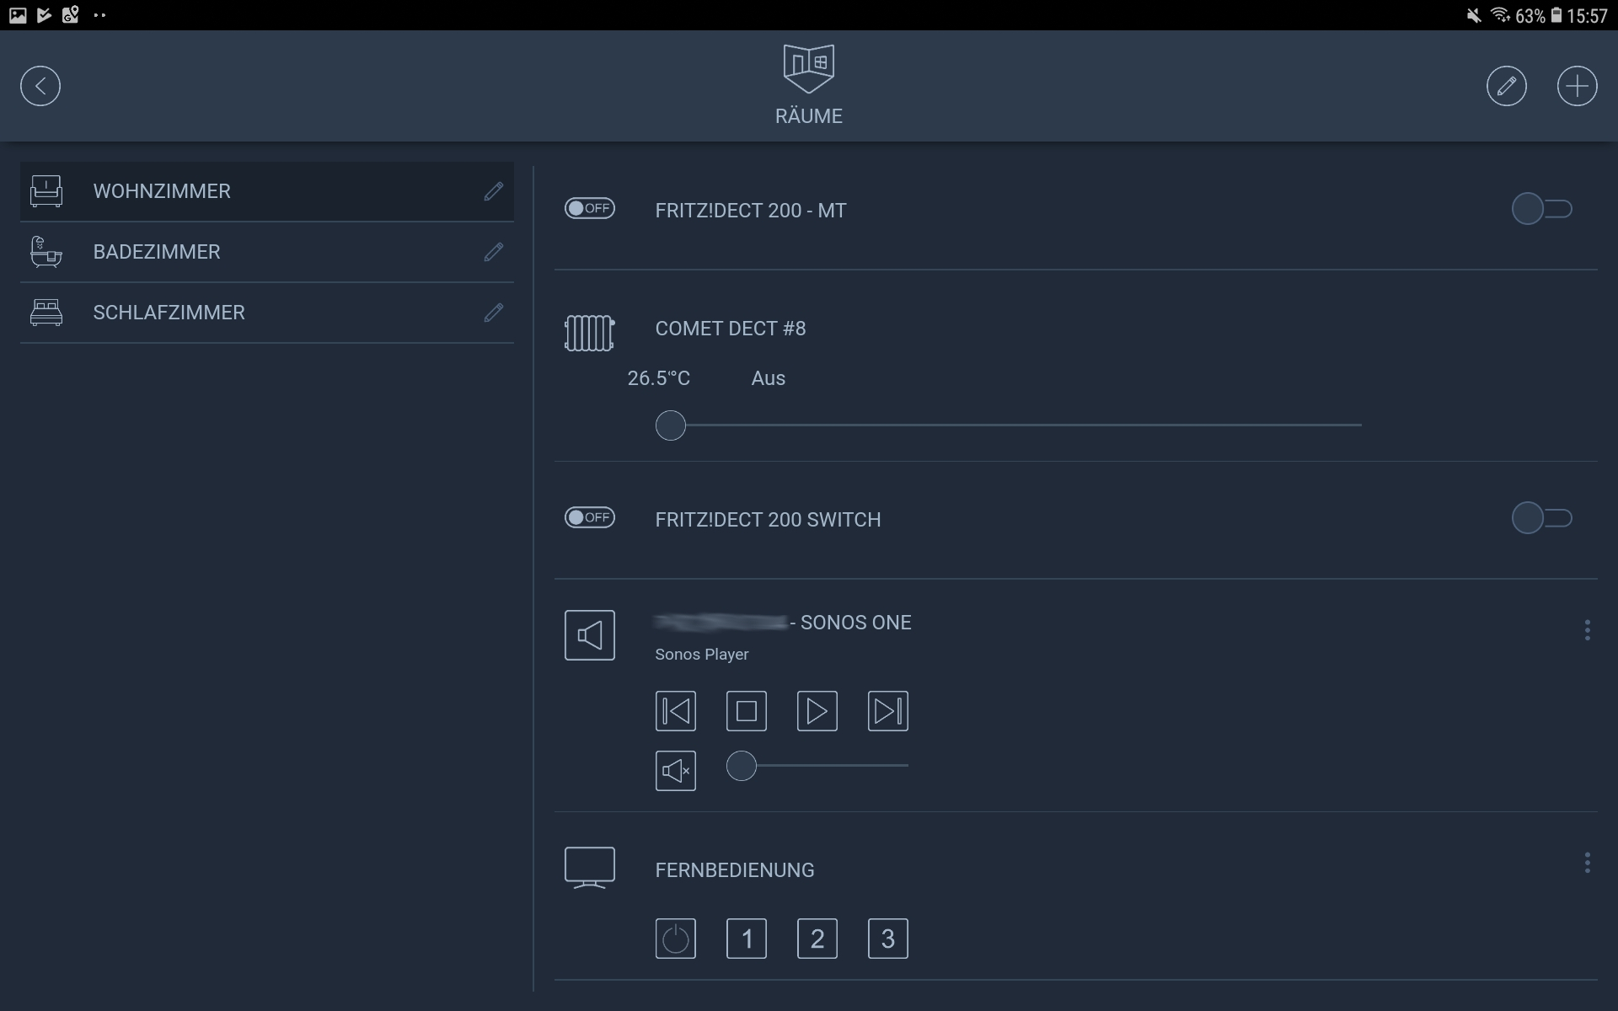This screenshot has height=1011, width=1618.
Task: Click remote button 3
Action: point(888,939)
